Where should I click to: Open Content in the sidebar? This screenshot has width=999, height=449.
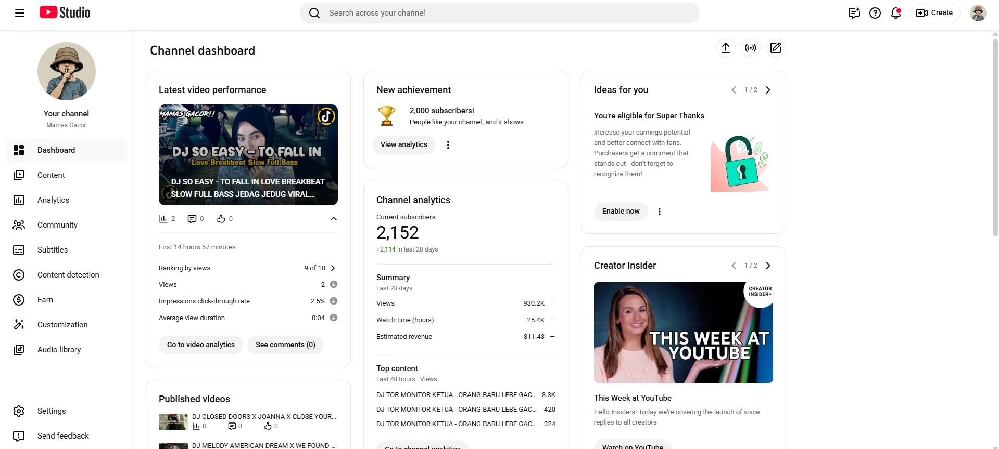(67, 175)
